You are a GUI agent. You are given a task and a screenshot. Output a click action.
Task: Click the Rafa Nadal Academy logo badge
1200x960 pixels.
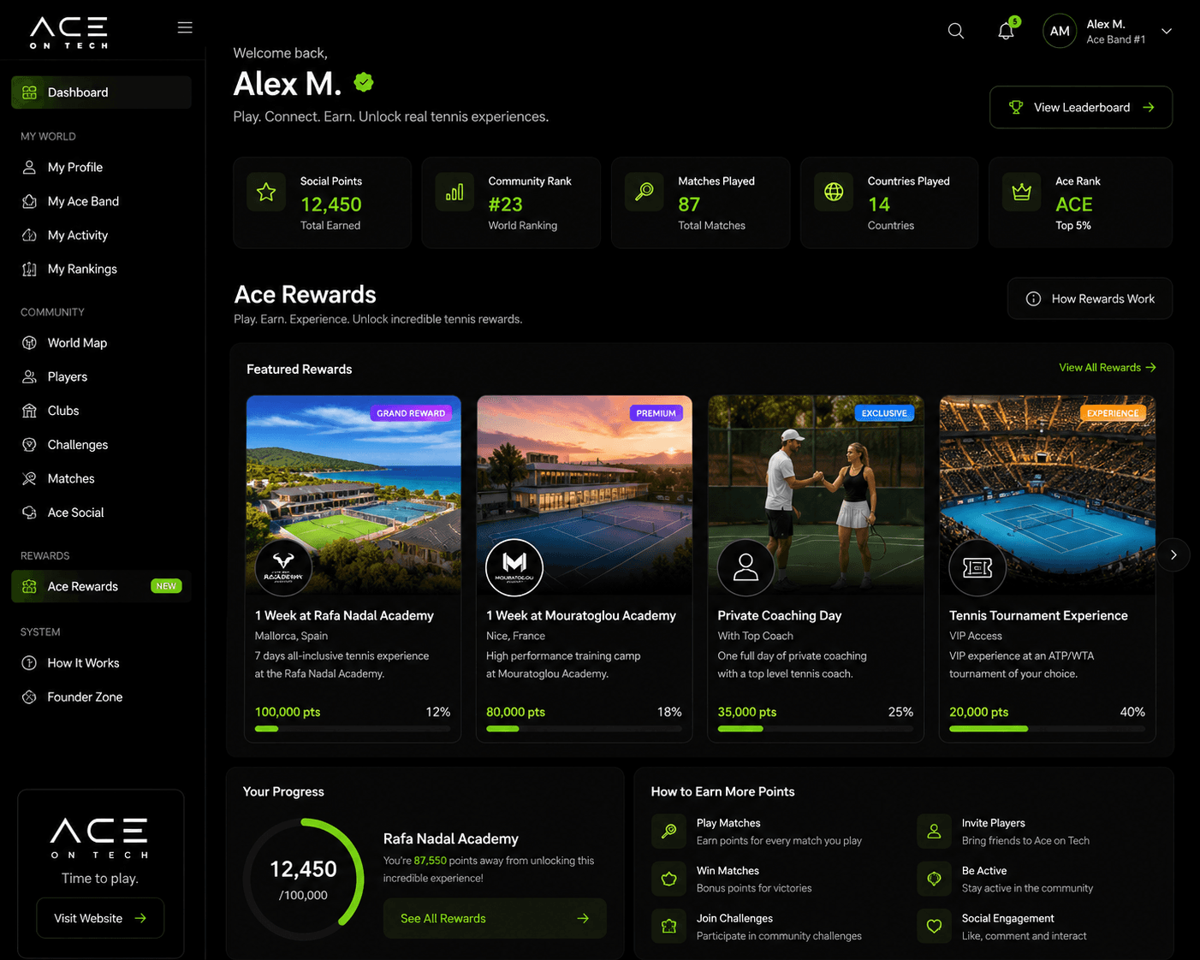[283, 567]
